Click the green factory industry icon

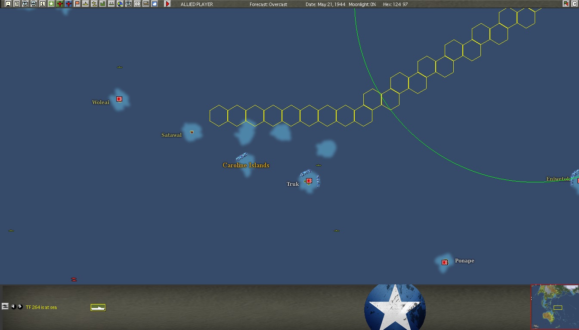(x=102, y=4)
